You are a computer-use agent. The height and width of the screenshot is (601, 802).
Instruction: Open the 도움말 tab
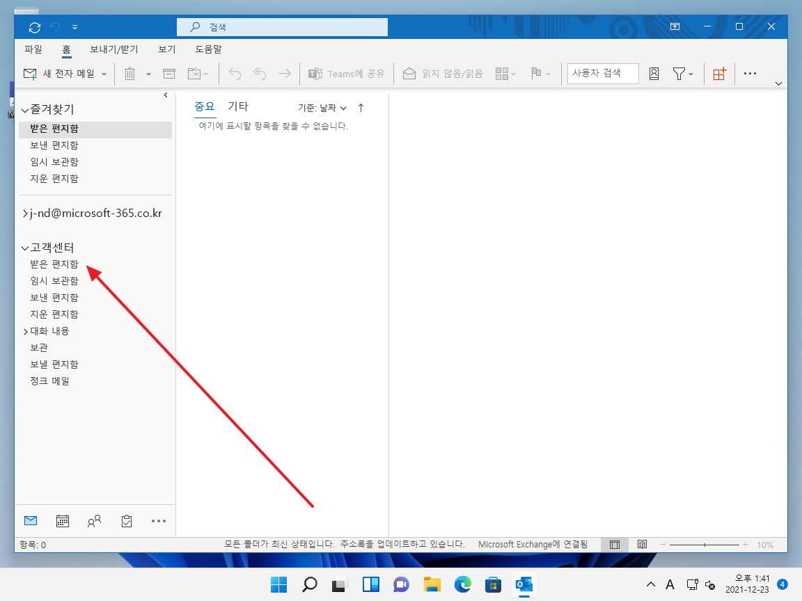208,49
